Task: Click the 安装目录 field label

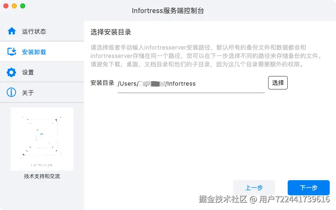Action: [102, 83]
